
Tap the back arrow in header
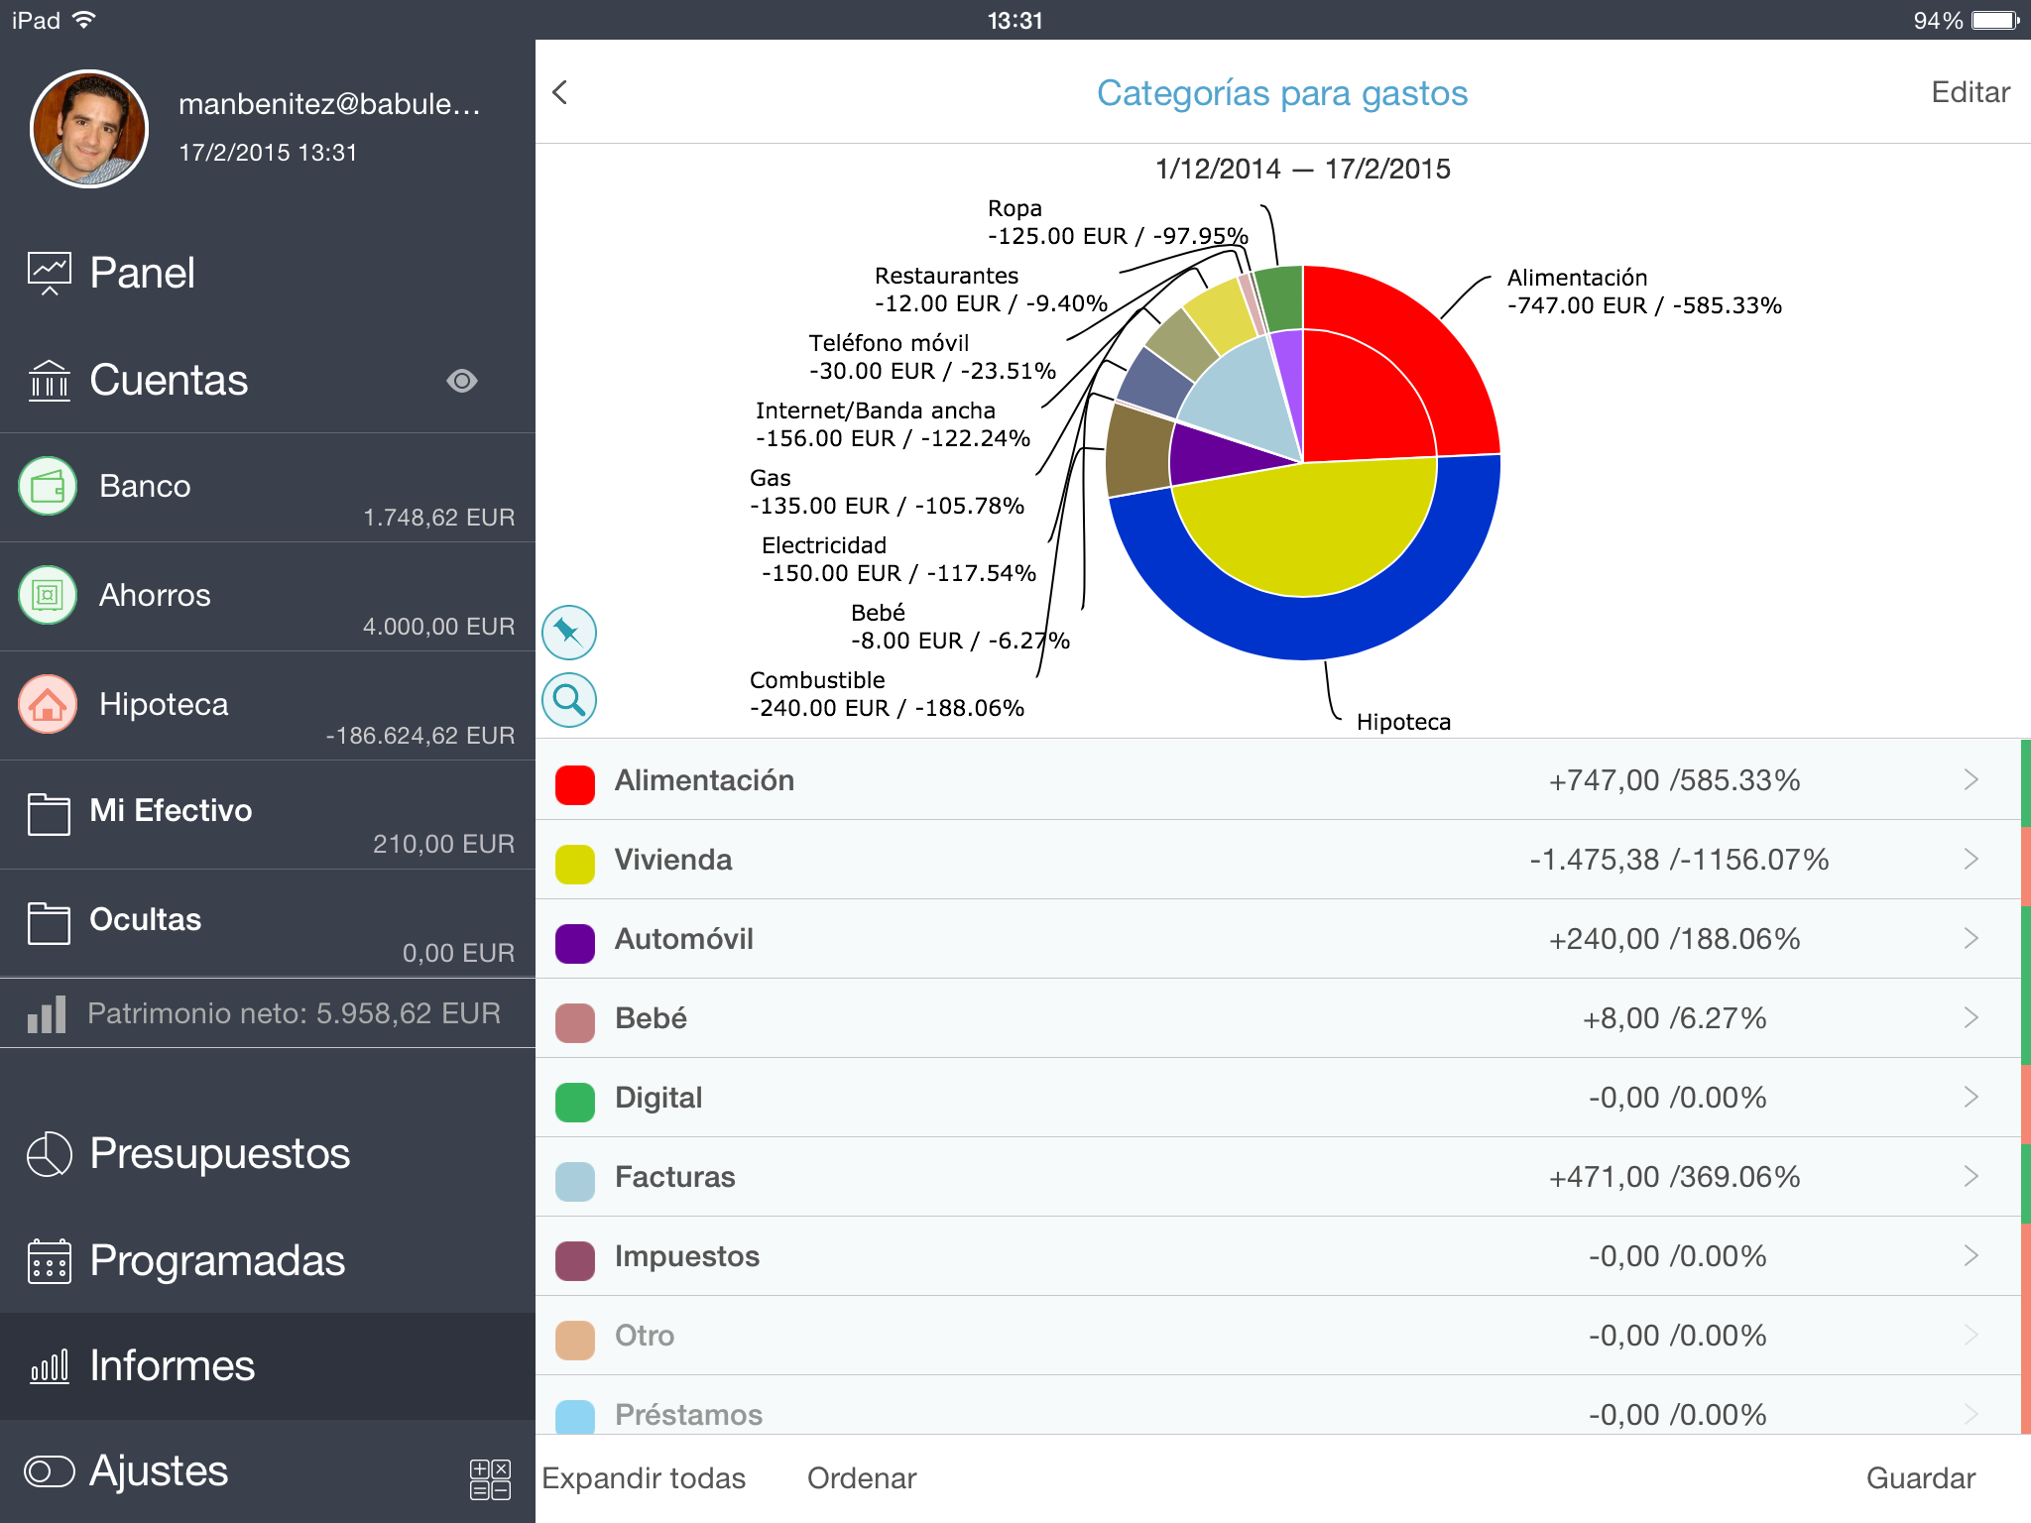point(560,92)
